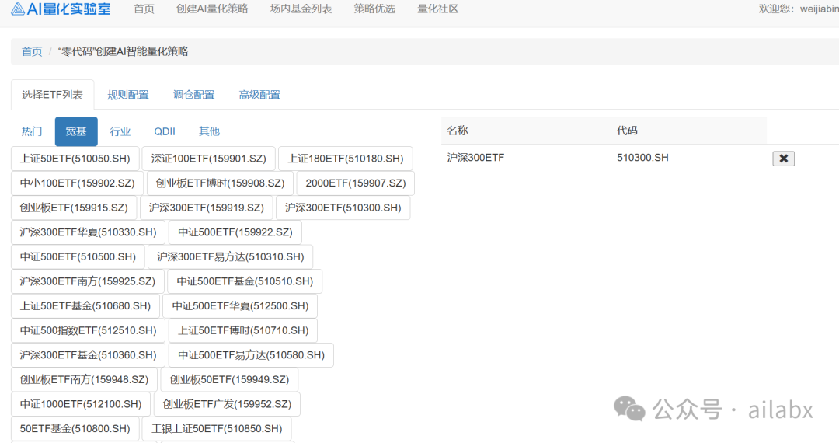Add 创业板ETF广发(159952.SZ)

(227, 404)
